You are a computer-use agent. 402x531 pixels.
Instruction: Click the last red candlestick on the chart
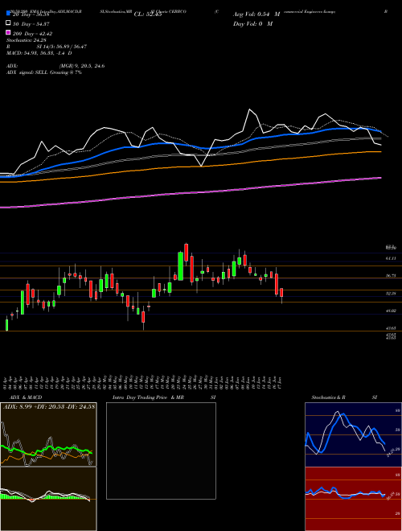pos(281,292)
